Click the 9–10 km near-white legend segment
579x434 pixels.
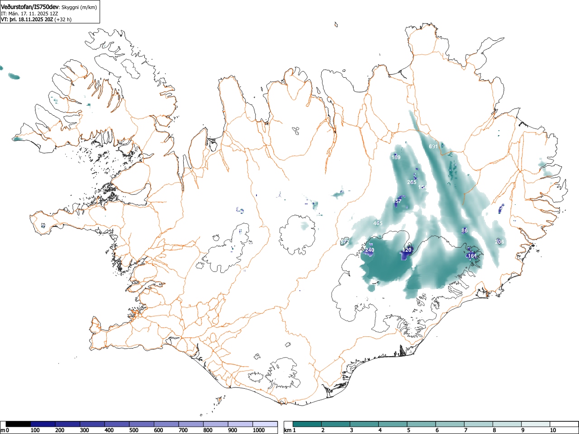[536, 424]
